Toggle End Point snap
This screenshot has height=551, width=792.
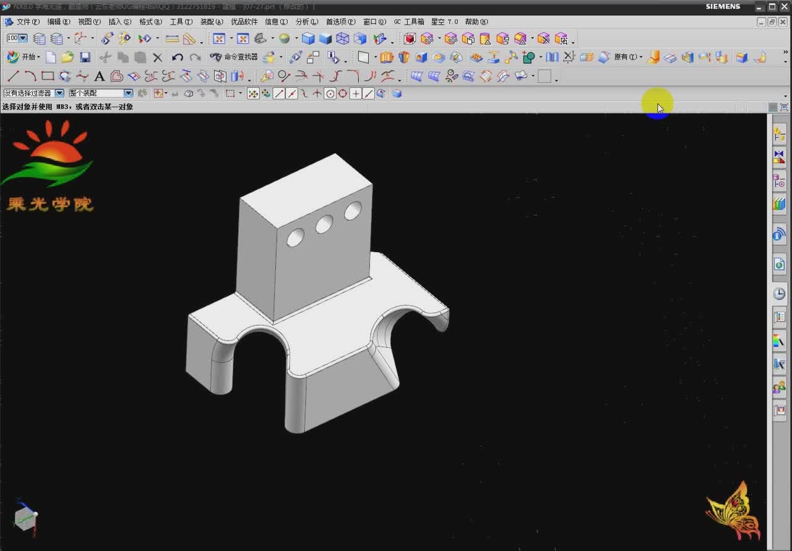pos(279,94)
